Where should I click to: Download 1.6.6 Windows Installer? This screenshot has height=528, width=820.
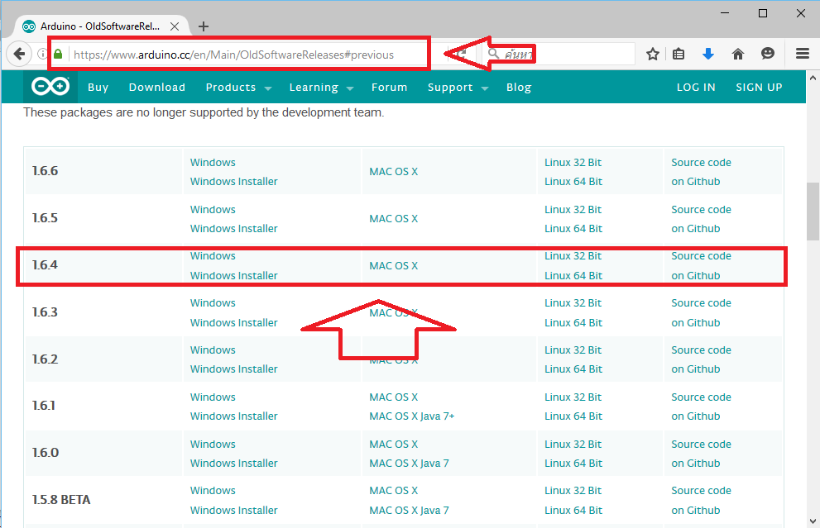[x=234, y=181]
